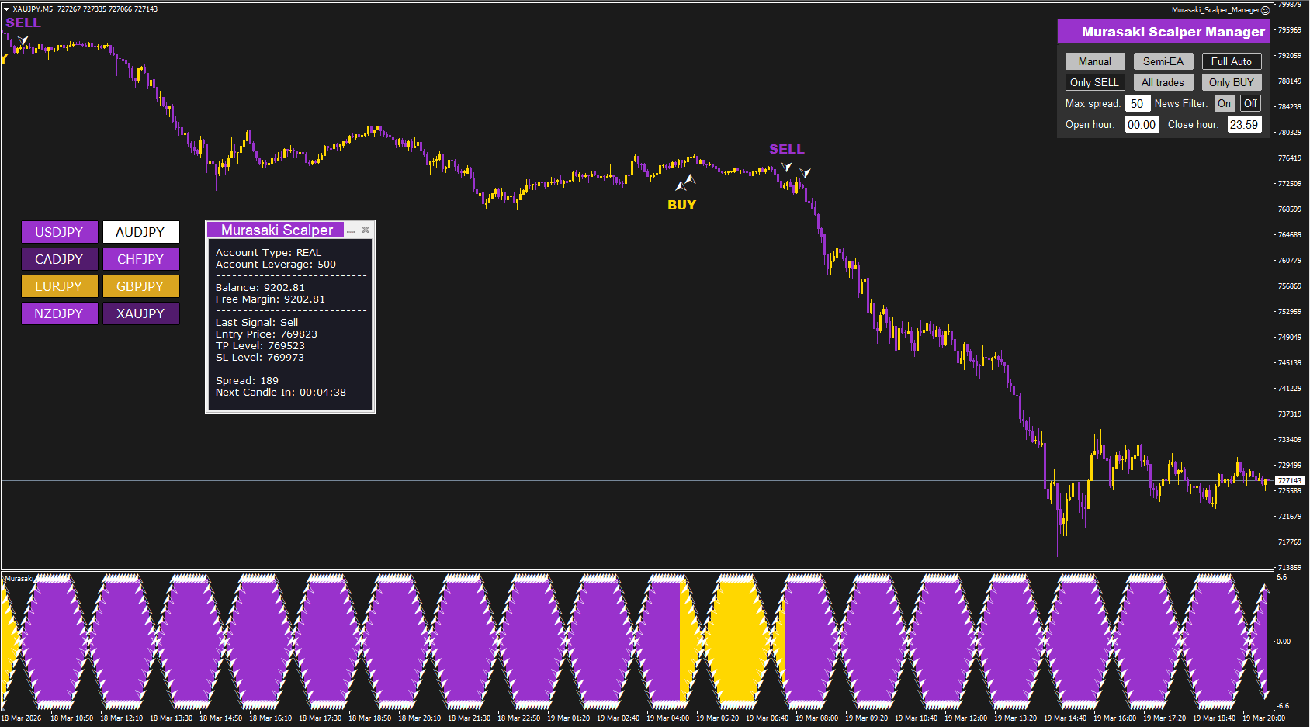1310x727 pixels.
Task: Switch to Manual trading mode
Action: coord(1094,61)
